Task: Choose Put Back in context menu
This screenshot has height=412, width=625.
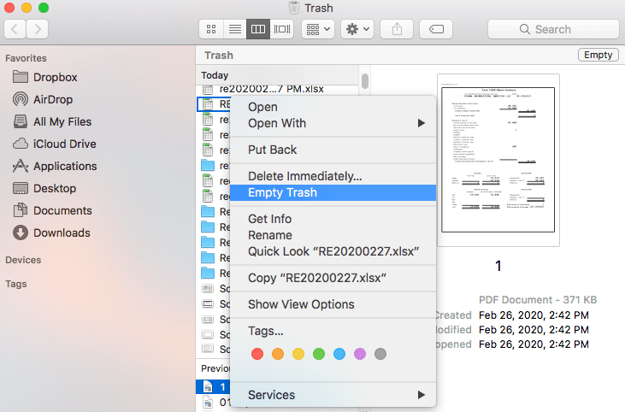Action: pos(333,150)
